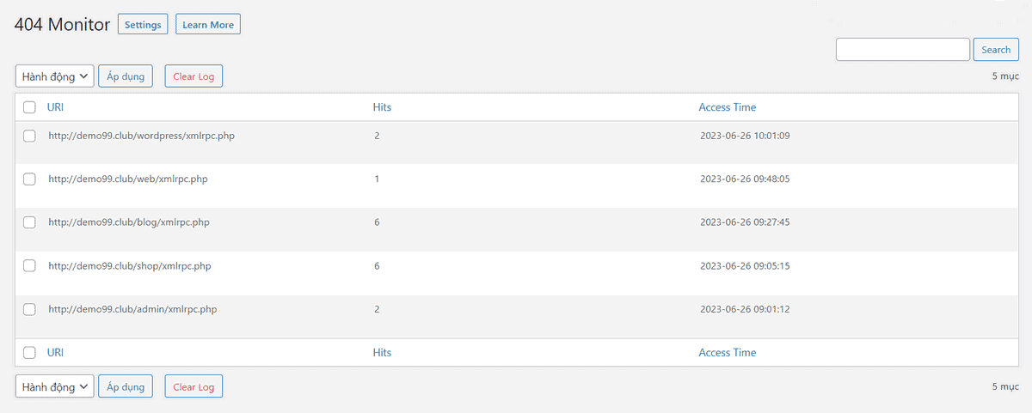Click hits value 2 in admin row
This screenshot has height=413, width=1032.
[x=378, y=309]
